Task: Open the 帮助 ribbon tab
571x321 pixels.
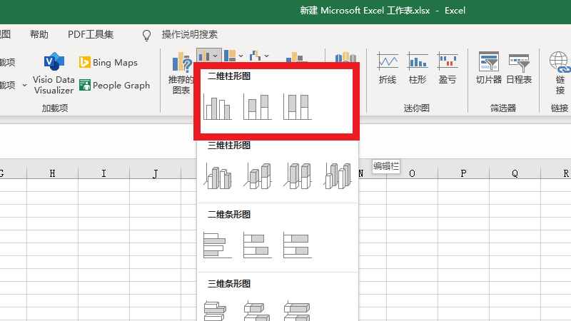Action: point(39,34)
